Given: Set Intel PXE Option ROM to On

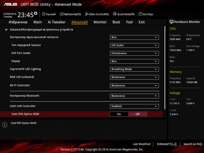Looking at the screenshot, I should tap(119, 114).
